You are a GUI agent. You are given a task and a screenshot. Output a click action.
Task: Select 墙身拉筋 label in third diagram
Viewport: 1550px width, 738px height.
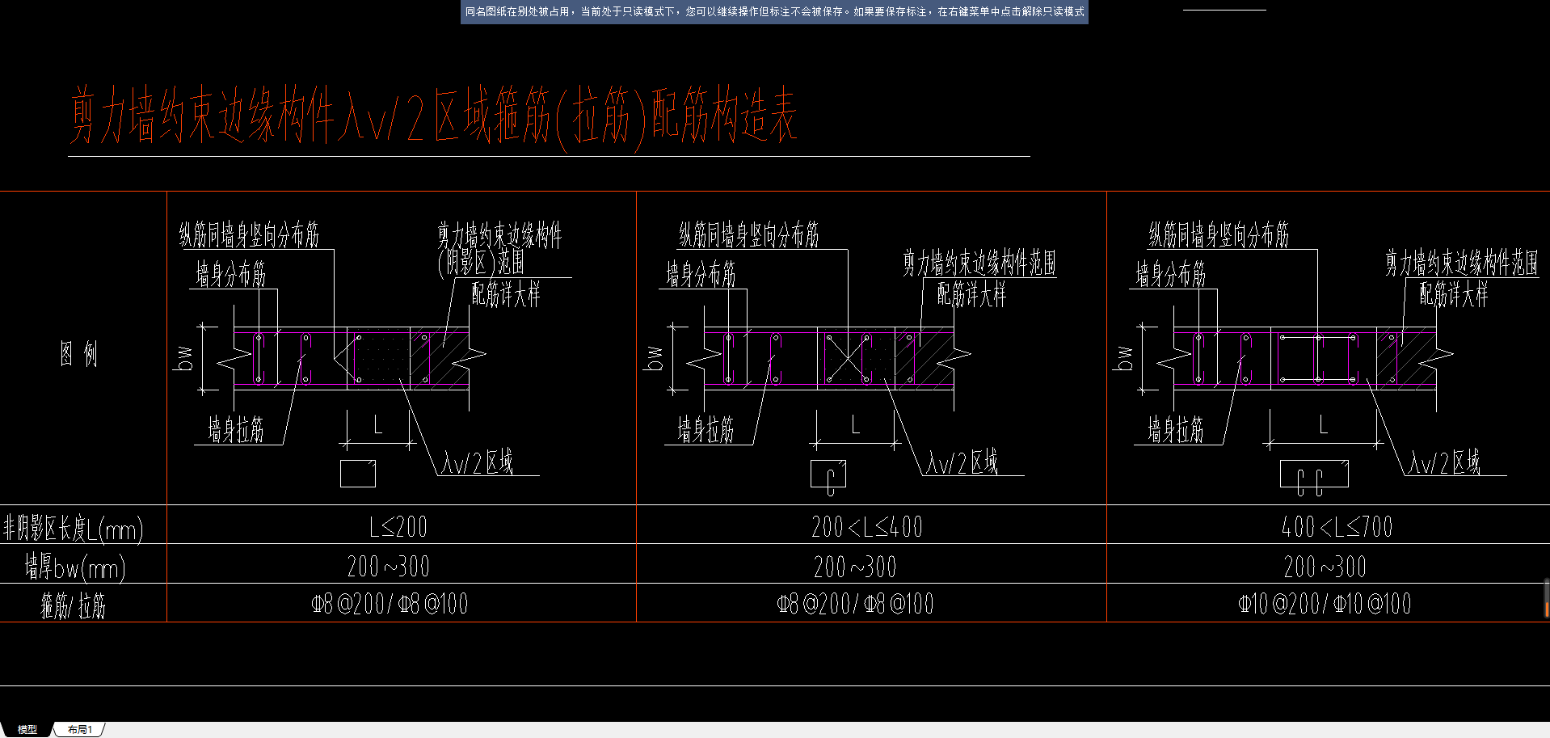(x=1175, y=429)
